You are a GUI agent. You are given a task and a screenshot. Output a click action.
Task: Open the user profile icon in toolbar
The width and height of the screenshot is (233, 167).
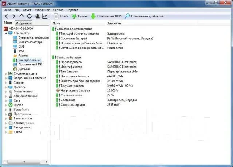37,16
